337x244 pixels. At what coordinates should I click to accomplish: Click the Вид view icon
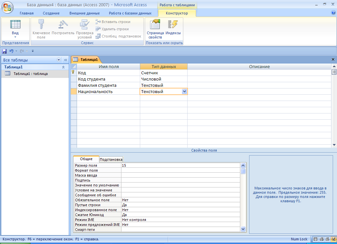(15, 24)
